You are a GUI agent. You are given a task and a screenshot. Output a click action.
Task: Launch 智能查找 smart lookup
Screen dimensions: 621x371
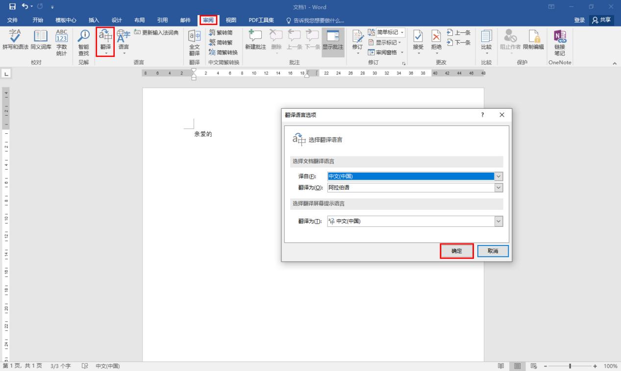(83, 43)
